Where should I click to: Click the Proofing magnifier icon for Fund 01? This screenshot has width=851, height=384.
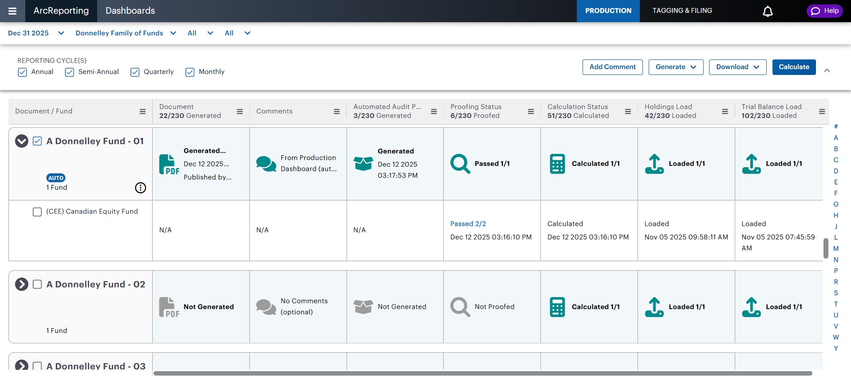pyautogui.click(x=460, y=164)
